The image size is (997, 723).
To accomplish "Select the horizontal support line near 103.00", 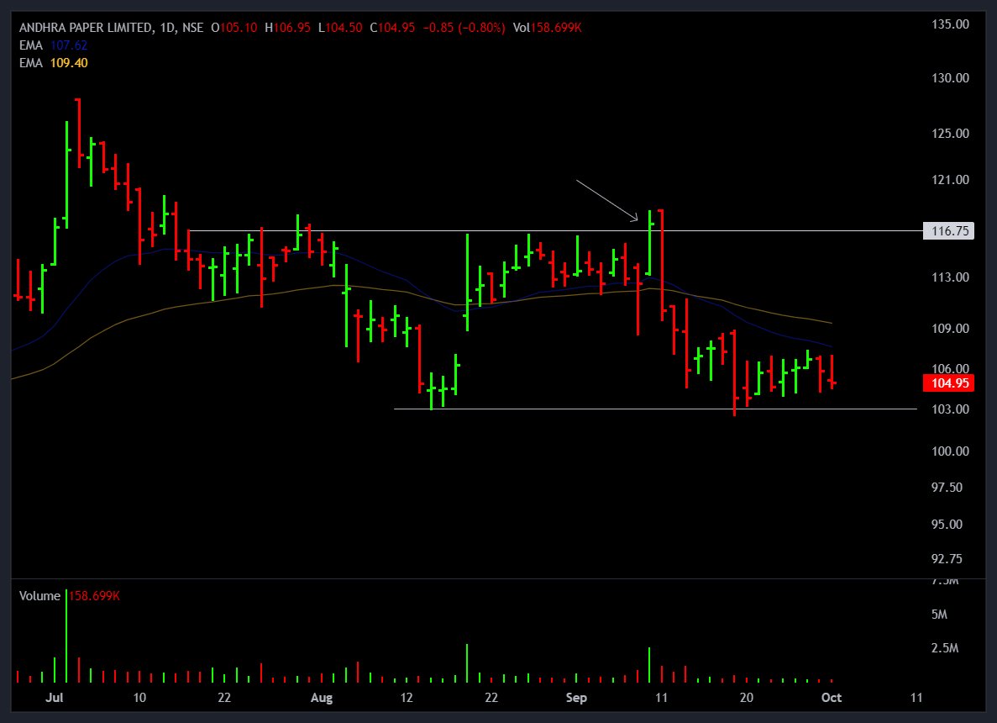I will pos(588,409).
